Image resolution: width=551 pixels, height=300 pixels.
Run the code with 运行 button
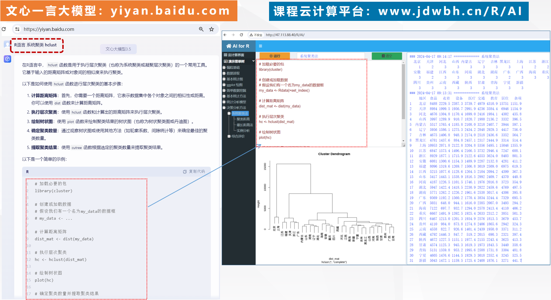[x=275, y=56]
